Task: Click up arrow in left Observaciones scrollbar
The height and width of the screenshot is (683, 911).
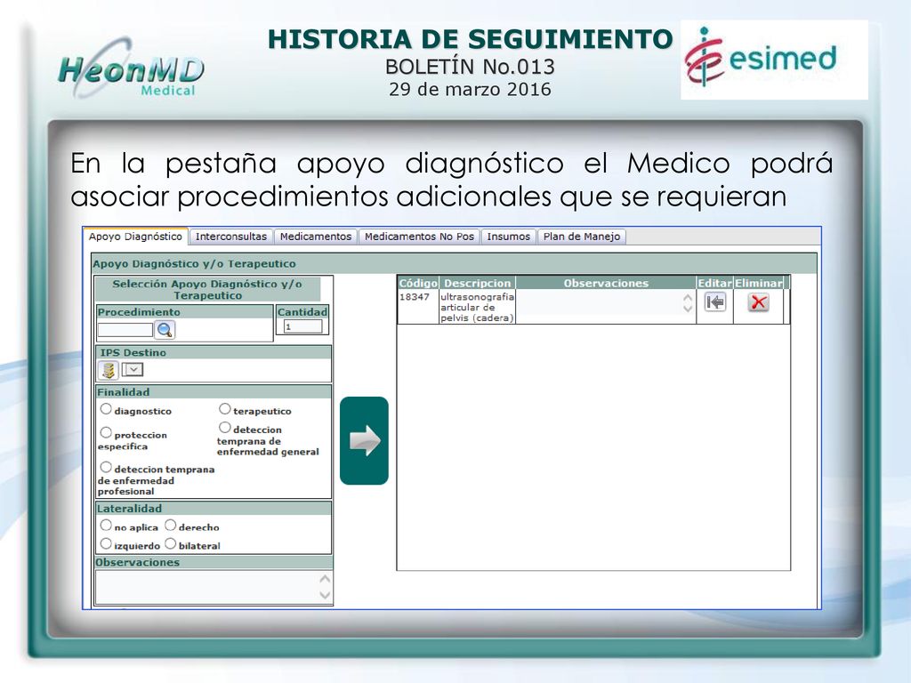Action: point(326,578)
